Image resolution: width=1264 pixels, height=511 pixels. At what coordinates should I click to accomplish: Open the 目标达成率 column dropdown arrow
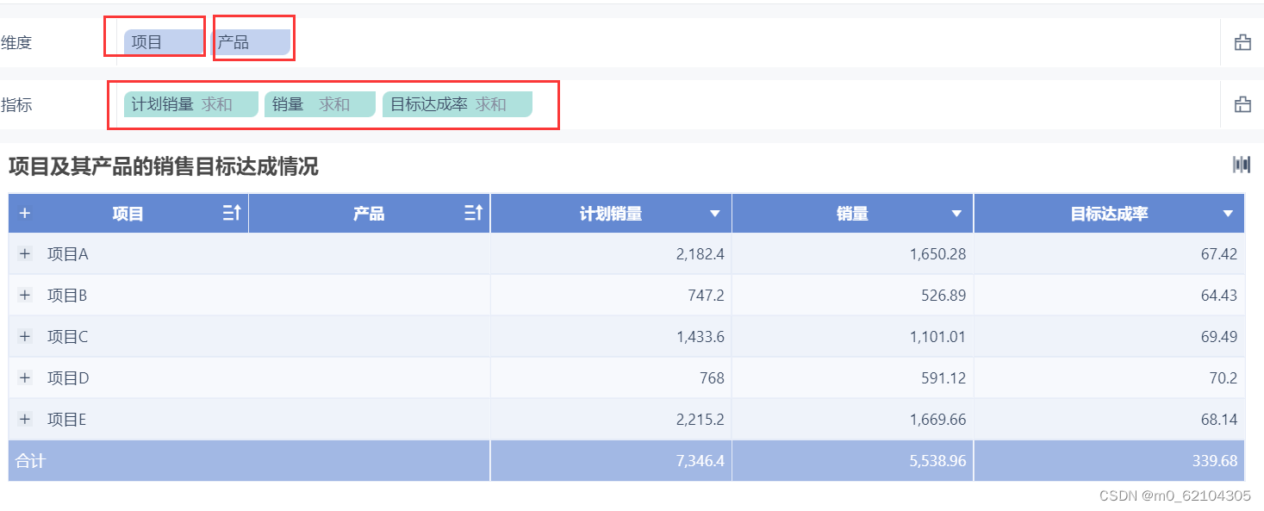[x=1228, y=214]
